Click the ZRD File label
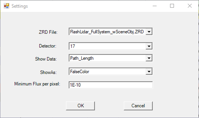This screenshot has height=118, width=199. [x=48, y=32]
